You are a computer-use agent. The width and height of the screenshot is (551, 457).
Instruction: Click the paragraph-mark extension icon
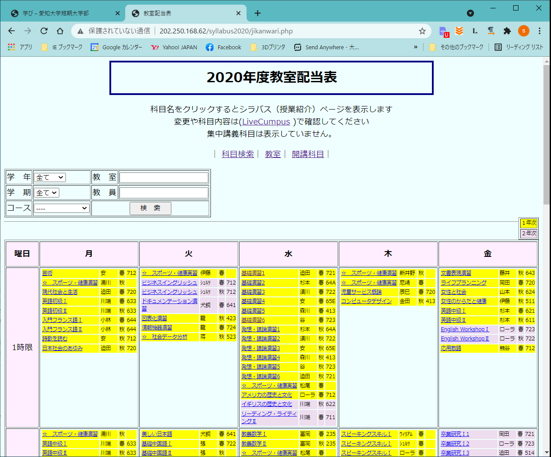point(491,31)
